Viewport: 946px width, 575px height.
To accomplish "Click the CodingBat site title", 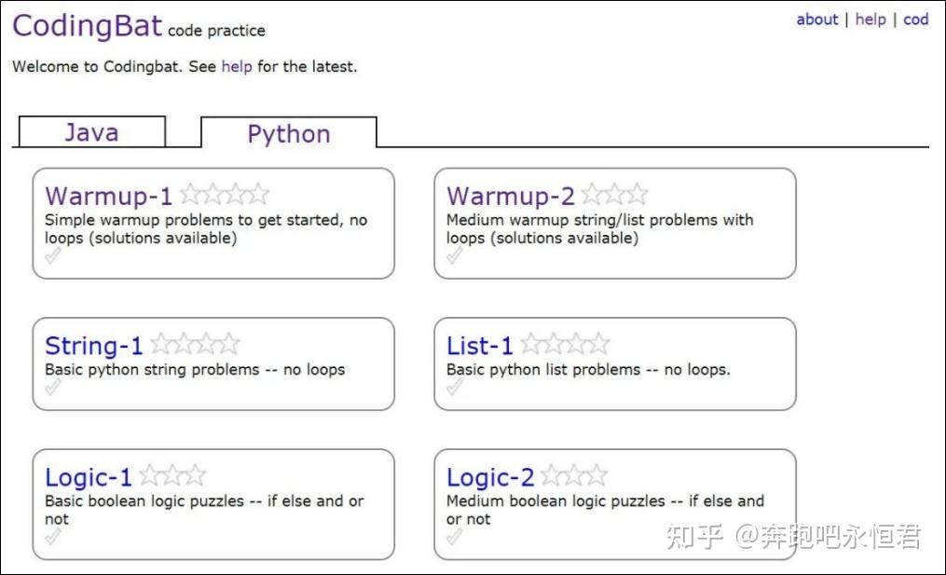I will [x=87, y=26].
